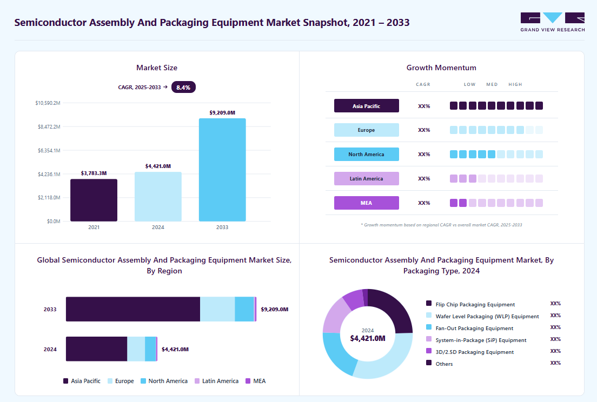Click the 2024 stacked bar total $4,421.0M
The image size is (597, 402).
(x=175, y=349)
